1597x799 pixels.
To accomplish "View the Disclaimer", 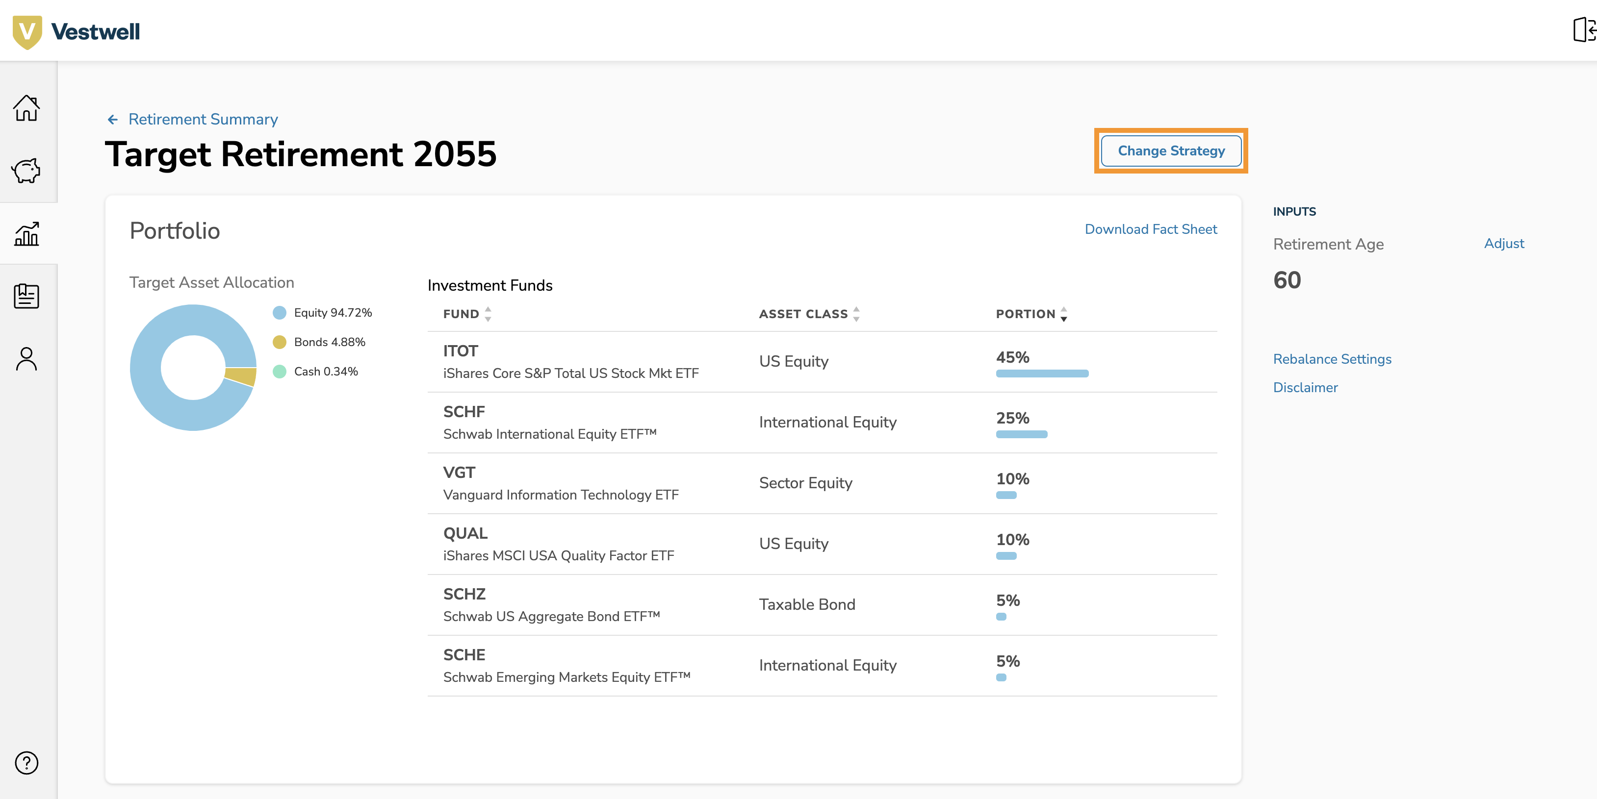I will (x=1306, y=387).
